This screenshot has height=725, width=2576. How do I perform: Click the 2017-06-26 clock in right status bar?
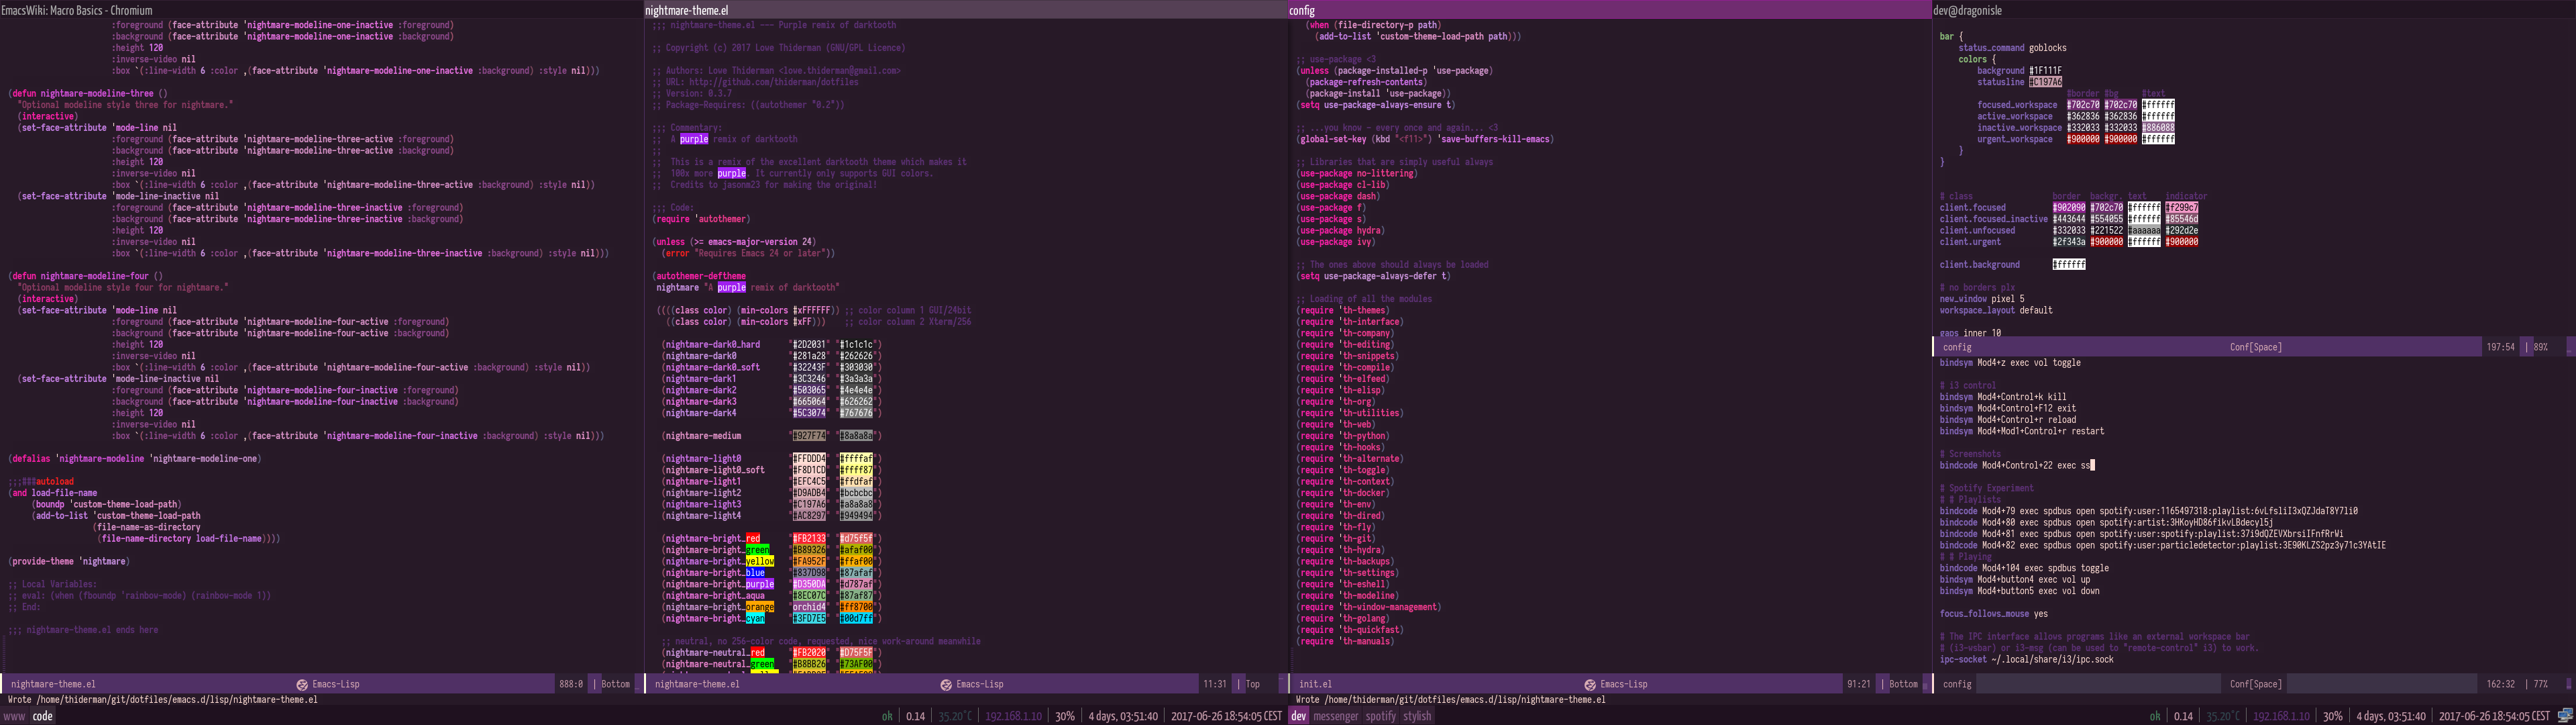coord(2494,716)
